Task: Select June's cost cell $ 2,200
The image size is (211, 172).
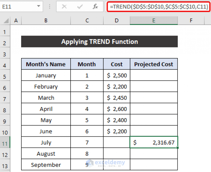Action: (x=117, y=131)
